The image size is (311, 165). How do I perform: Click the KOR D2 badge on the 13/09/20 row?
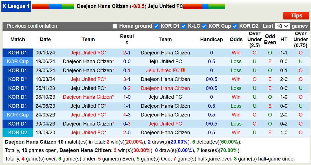click(x=17, y=133)
